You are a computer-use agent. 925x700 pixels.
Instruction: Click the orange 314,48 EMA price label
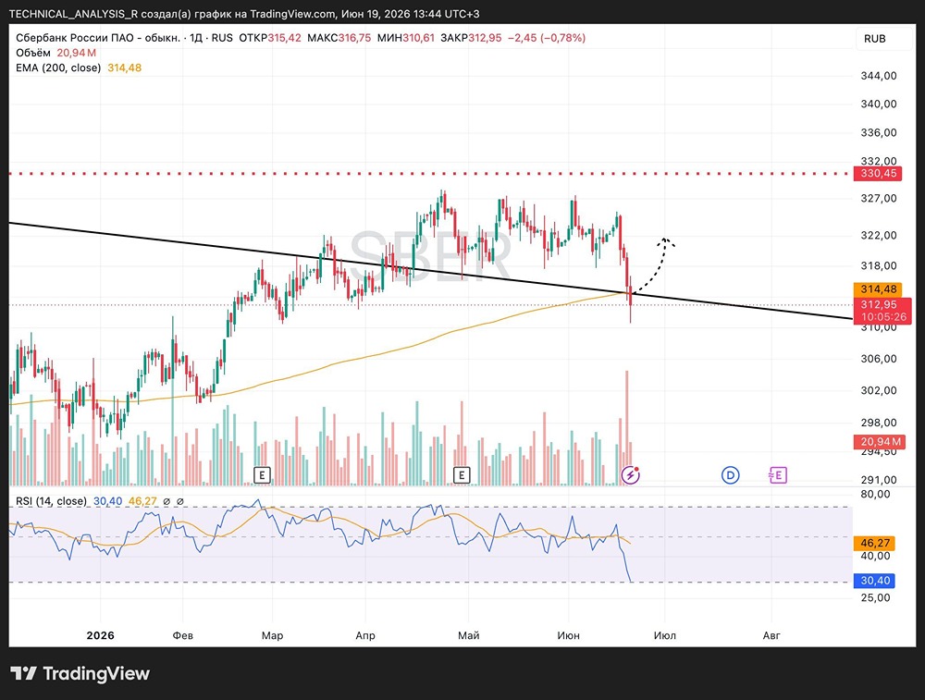click(x=879, y=289)
